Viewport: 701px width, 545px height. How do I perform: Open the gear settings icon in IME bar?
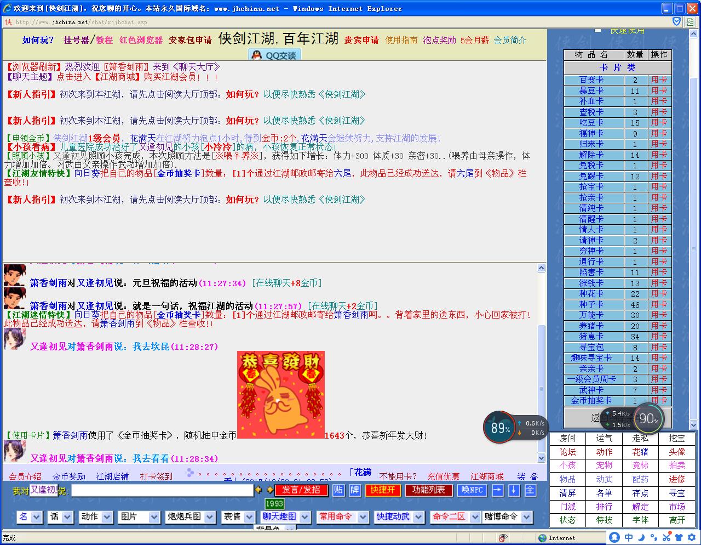(x=691, y=537)
